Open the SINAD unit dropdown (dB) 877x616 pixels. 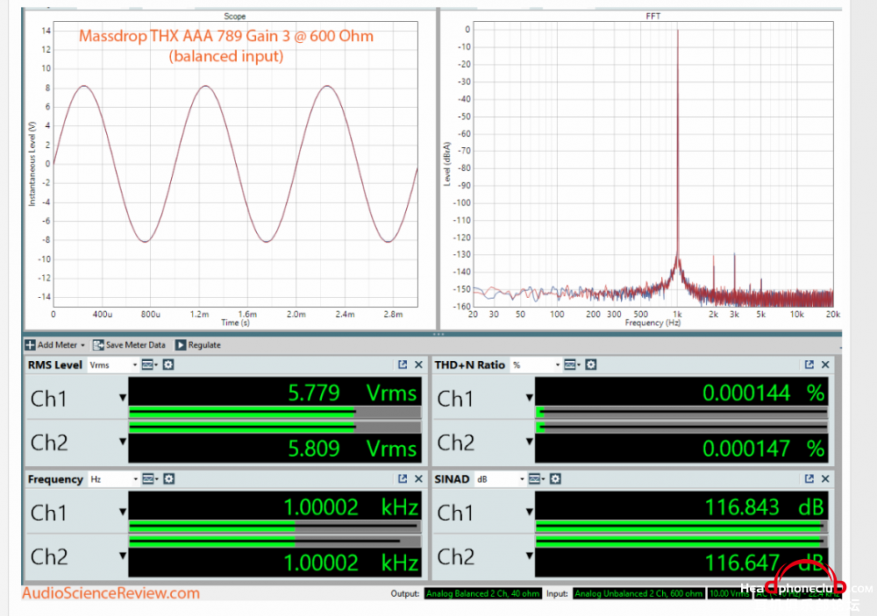(x=500, y=479)
